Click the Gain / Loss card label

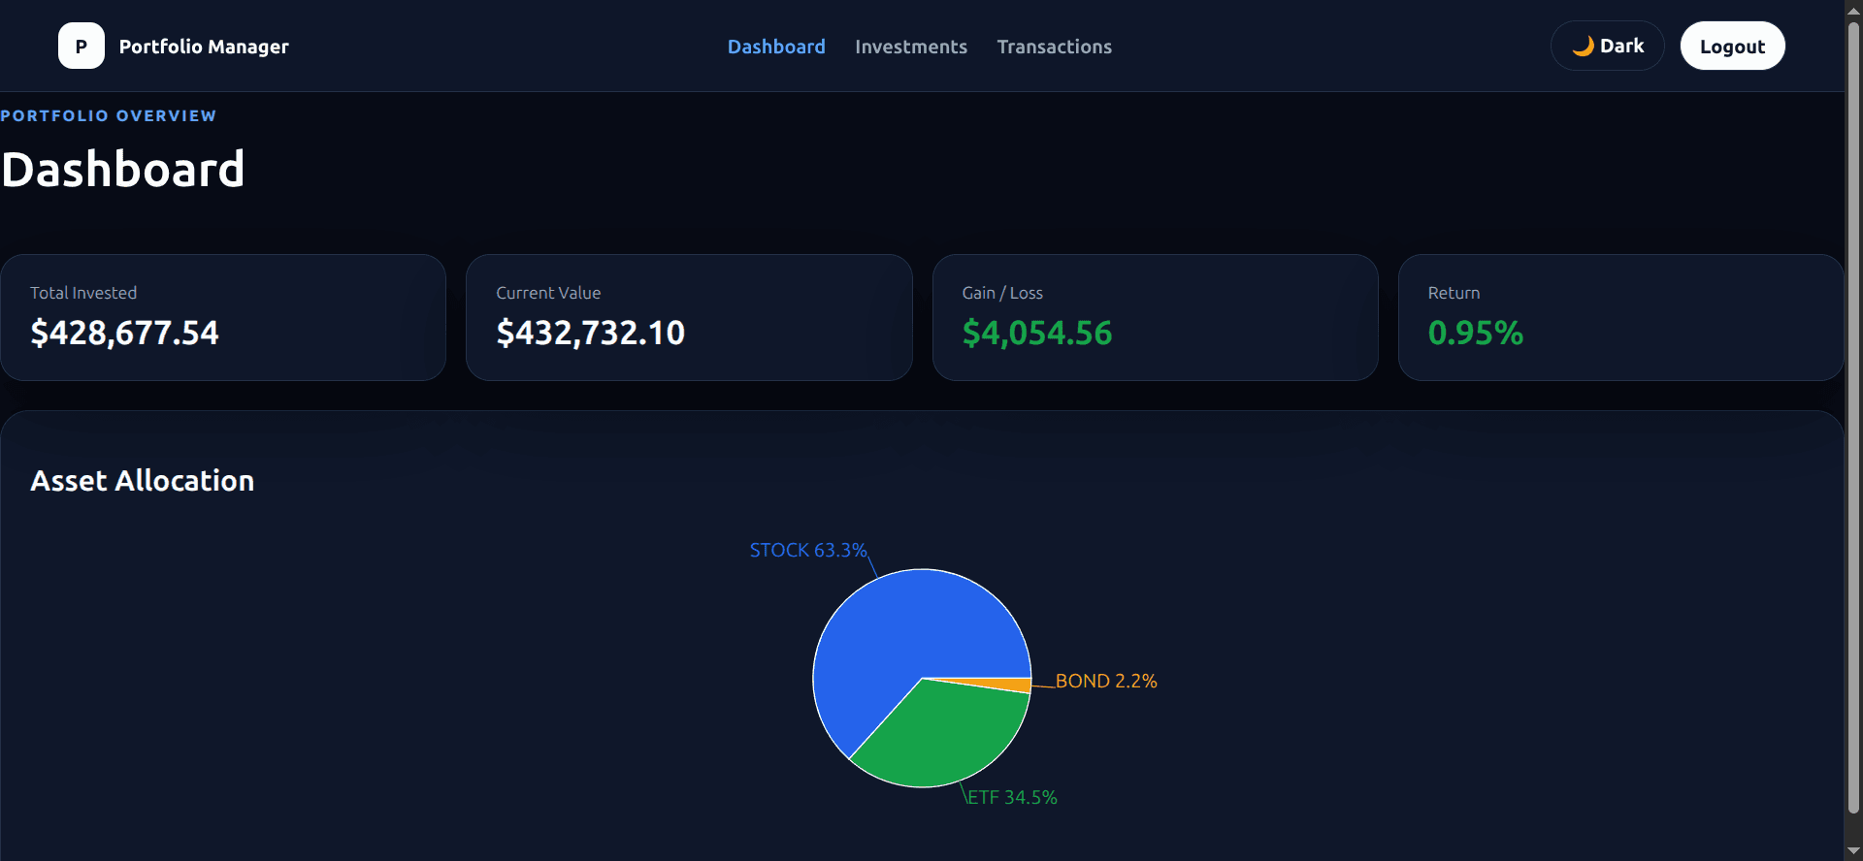tap(1002, 293)
